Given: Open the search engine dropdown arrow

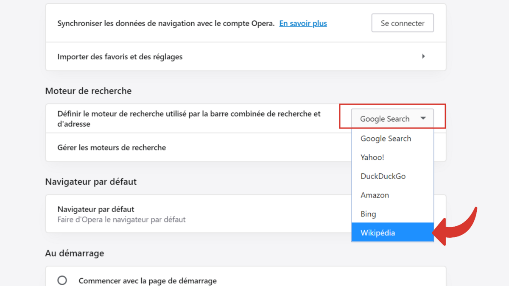Looking at the screenshot, I should [x=423, y=119].
